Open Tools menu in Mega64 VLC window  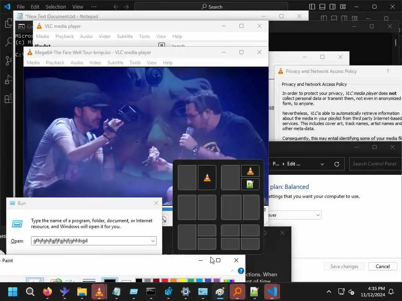click(x=135, y=63)
